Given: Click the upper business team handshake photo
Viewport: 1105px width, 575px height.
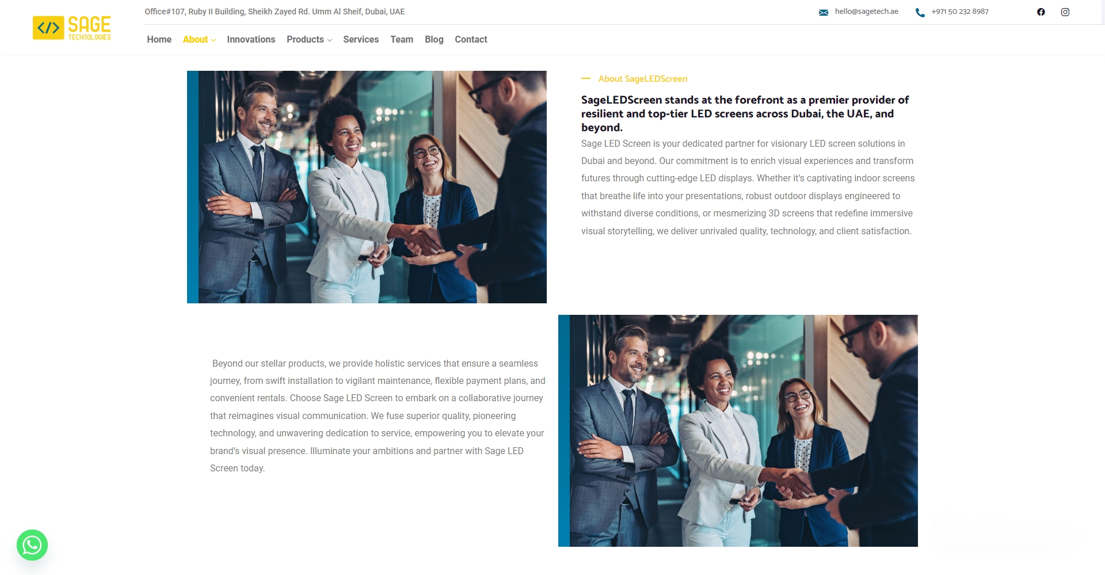Looking at the screenshot, I should 367,187.
